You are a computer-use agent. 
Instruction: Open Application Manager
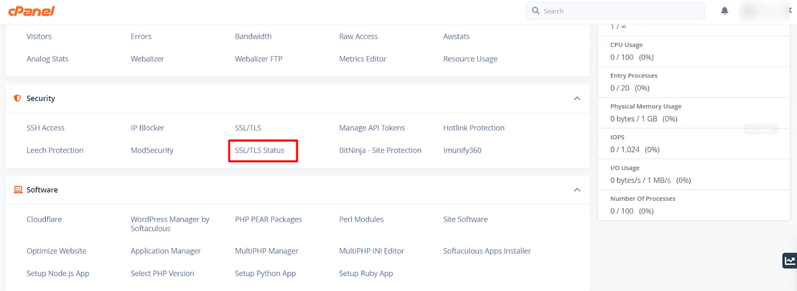166,251
